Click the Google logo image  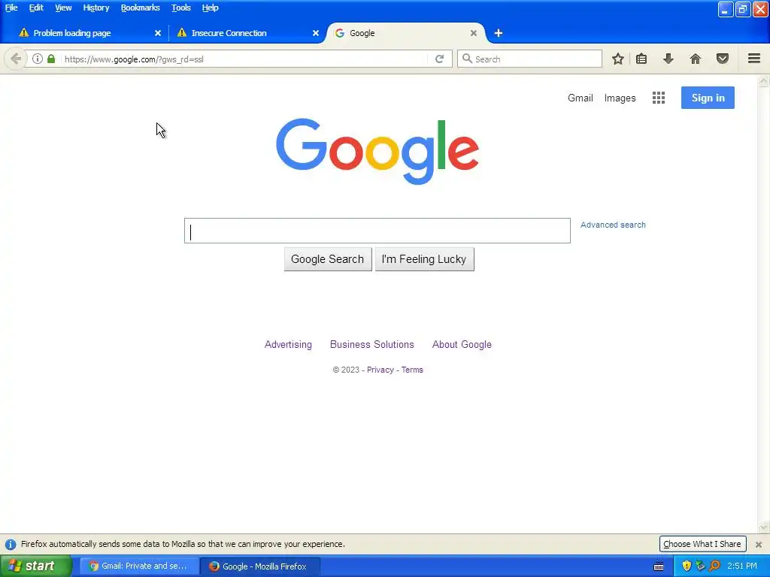tap(377, 151)
